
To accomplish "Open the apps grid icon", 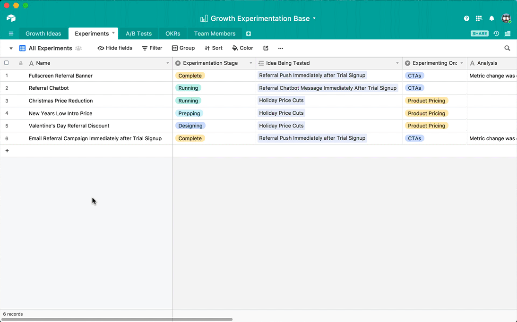I will point(479,18).
